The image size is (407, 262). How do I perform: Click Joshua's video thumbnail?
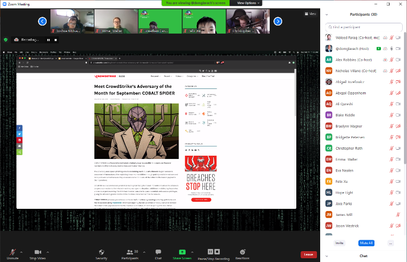point(72,21)
